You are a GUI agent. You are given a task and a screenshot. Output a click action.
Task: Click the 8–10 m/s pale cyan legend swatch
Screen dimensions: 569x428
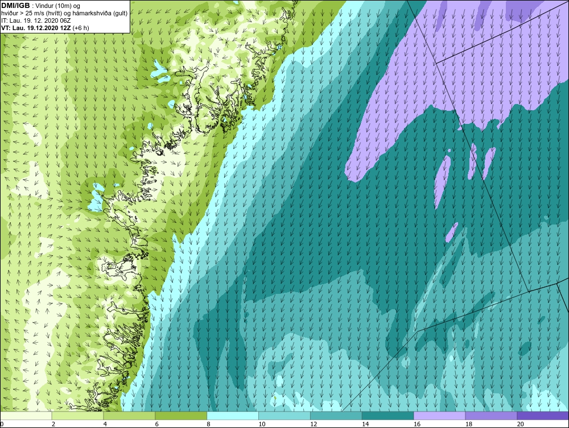(233, 415)
